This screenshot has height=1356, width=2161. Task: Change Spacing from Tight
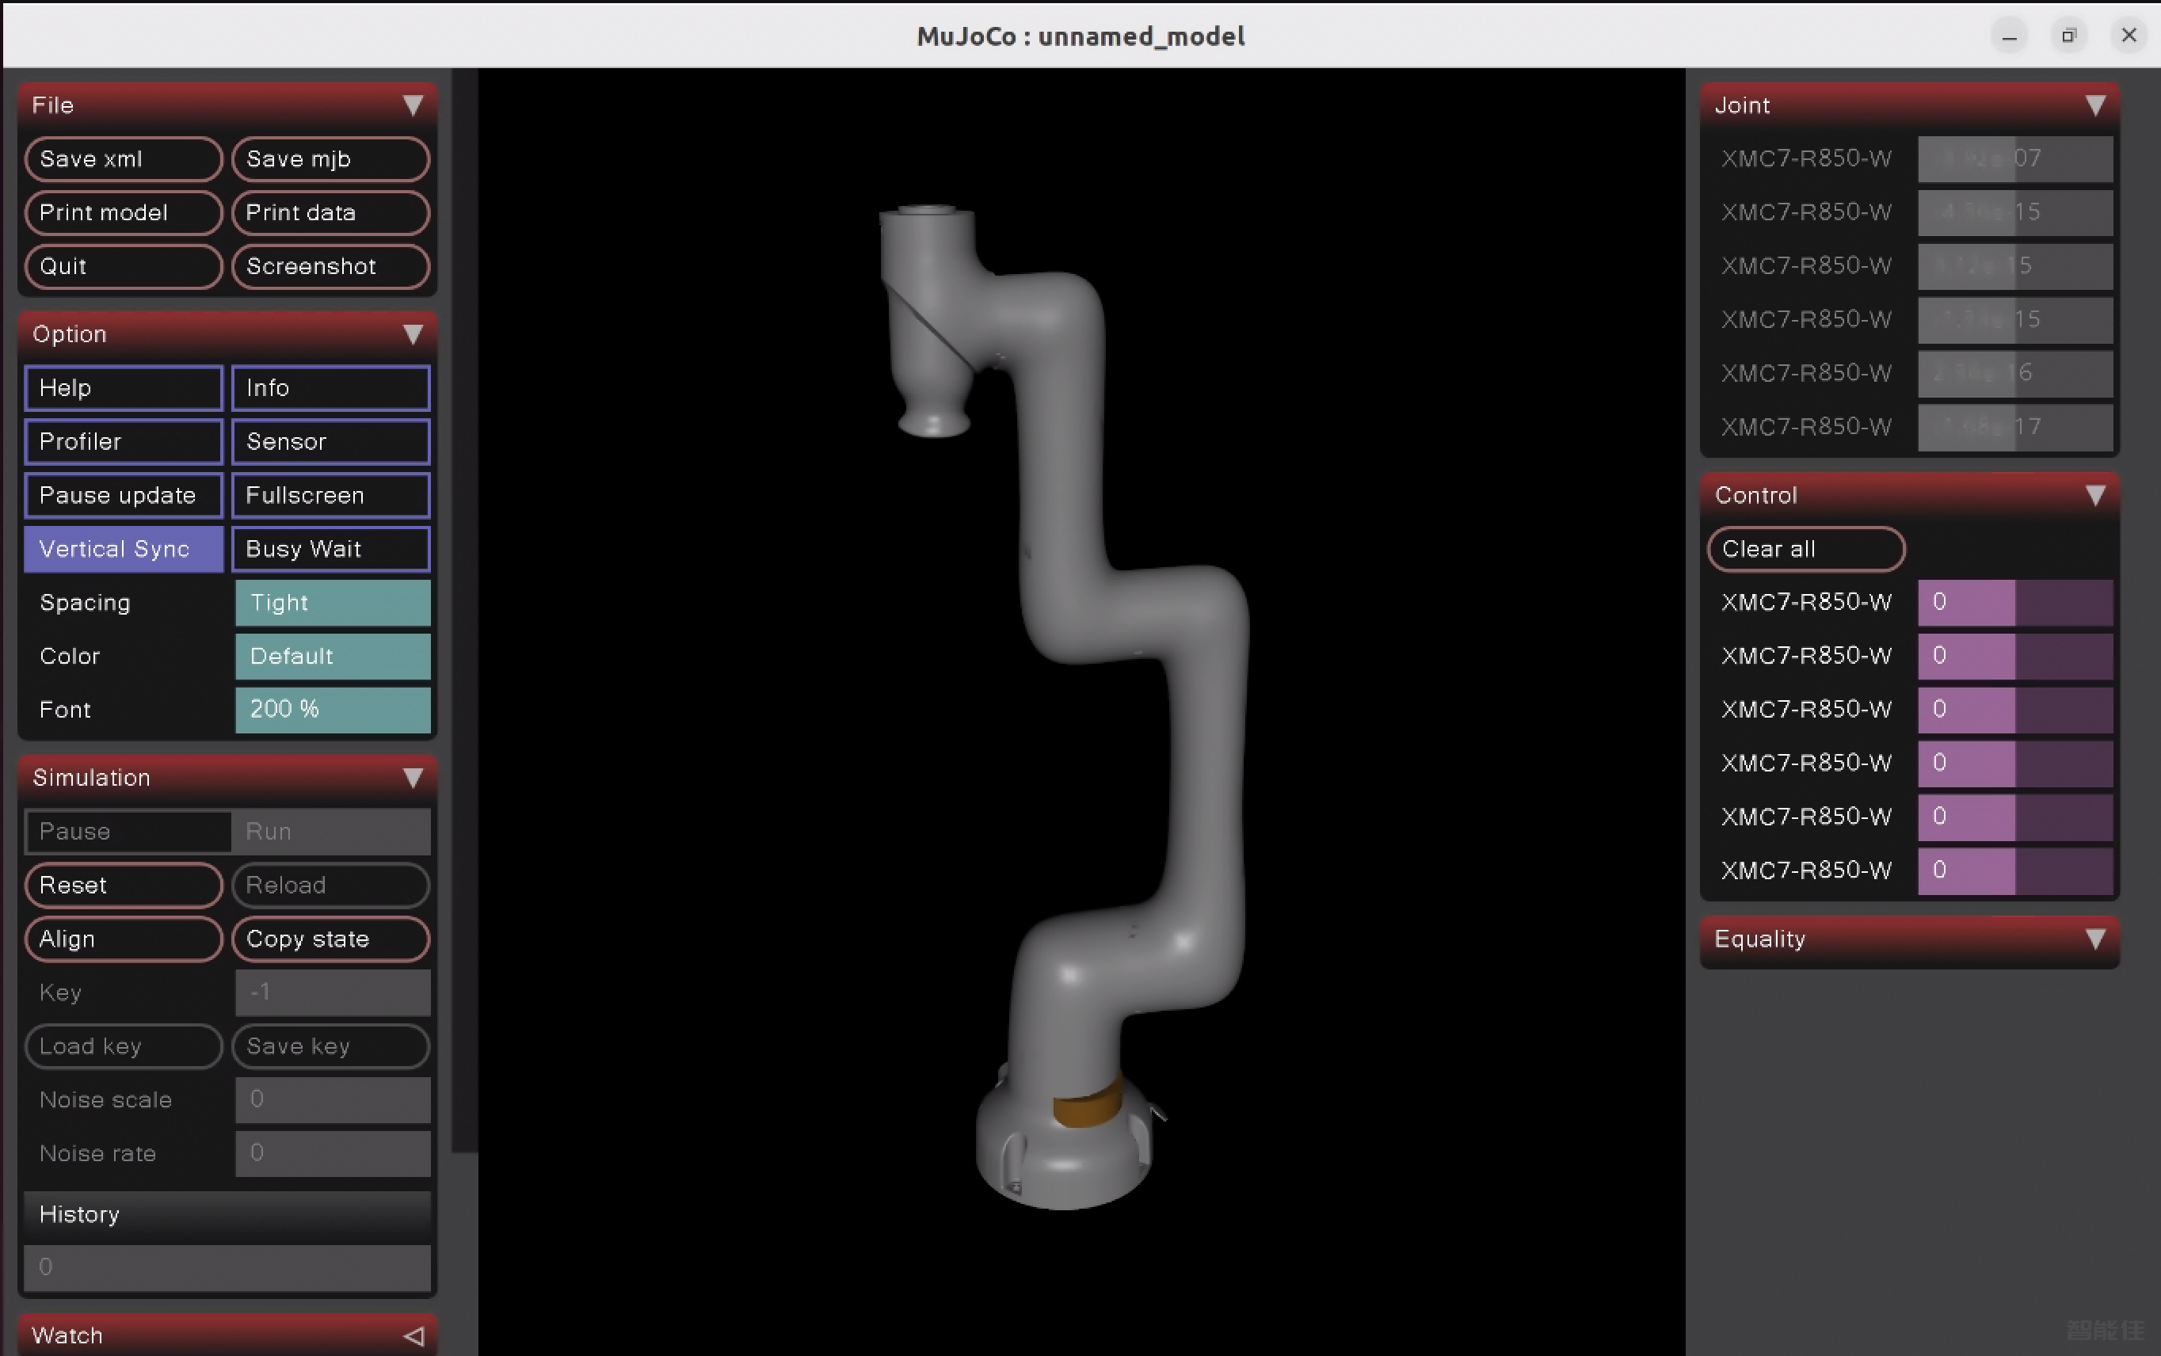coord(333,603)
